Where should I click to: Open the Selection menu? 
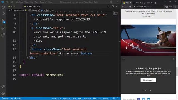(x=19, y=2)
